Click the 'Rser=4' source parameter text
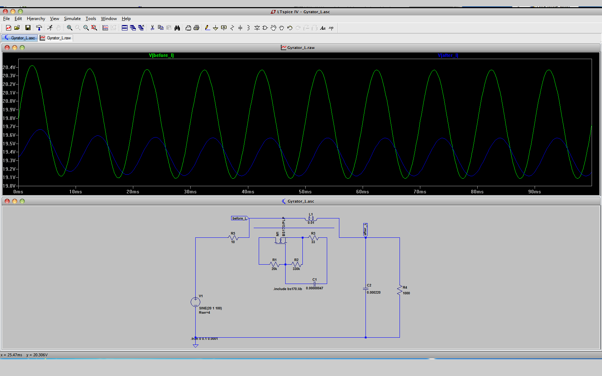Screen dimensions: 602x376 (x=205, y=313)
